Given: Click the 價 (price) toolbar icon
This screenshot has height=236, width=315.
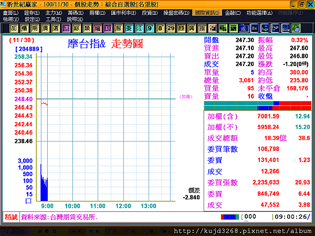Looking at the screenshot, I should pos(45,28).
